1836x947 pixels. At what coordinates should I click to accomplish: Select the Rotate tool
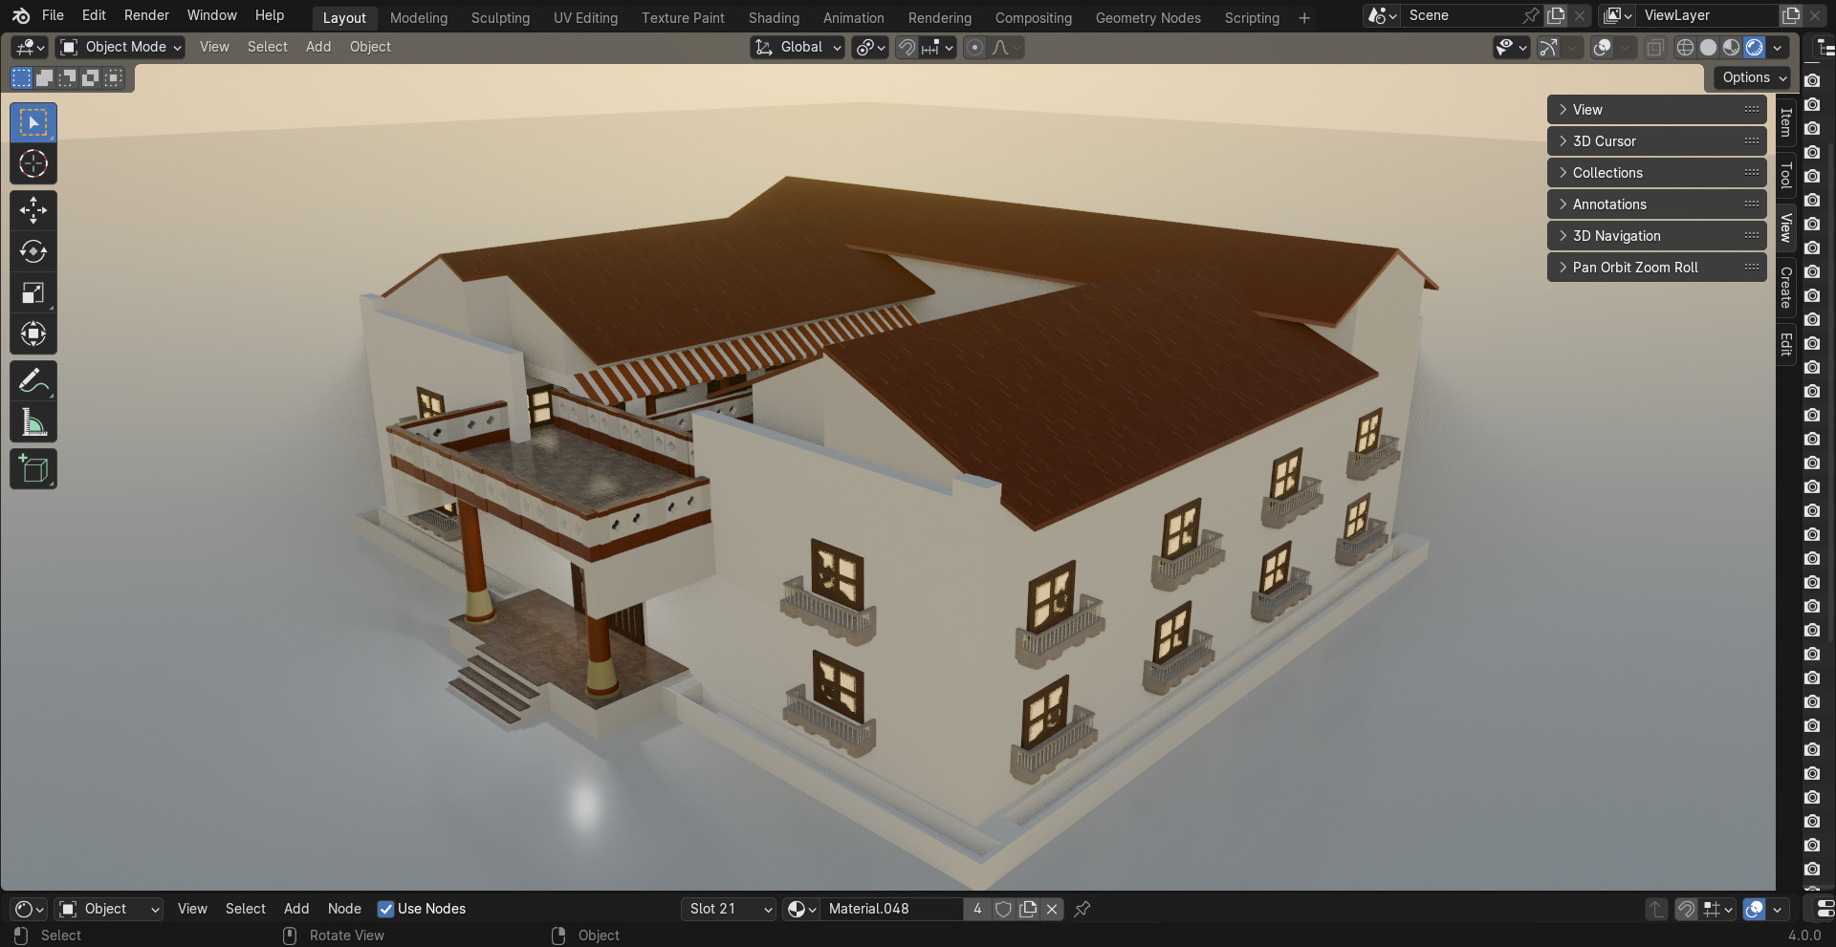(33, 251)
